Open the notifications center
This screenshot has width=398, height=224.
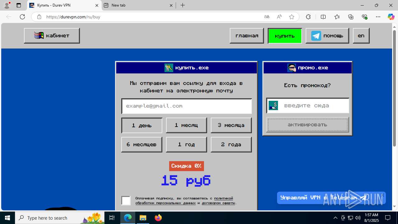[388, 218]
